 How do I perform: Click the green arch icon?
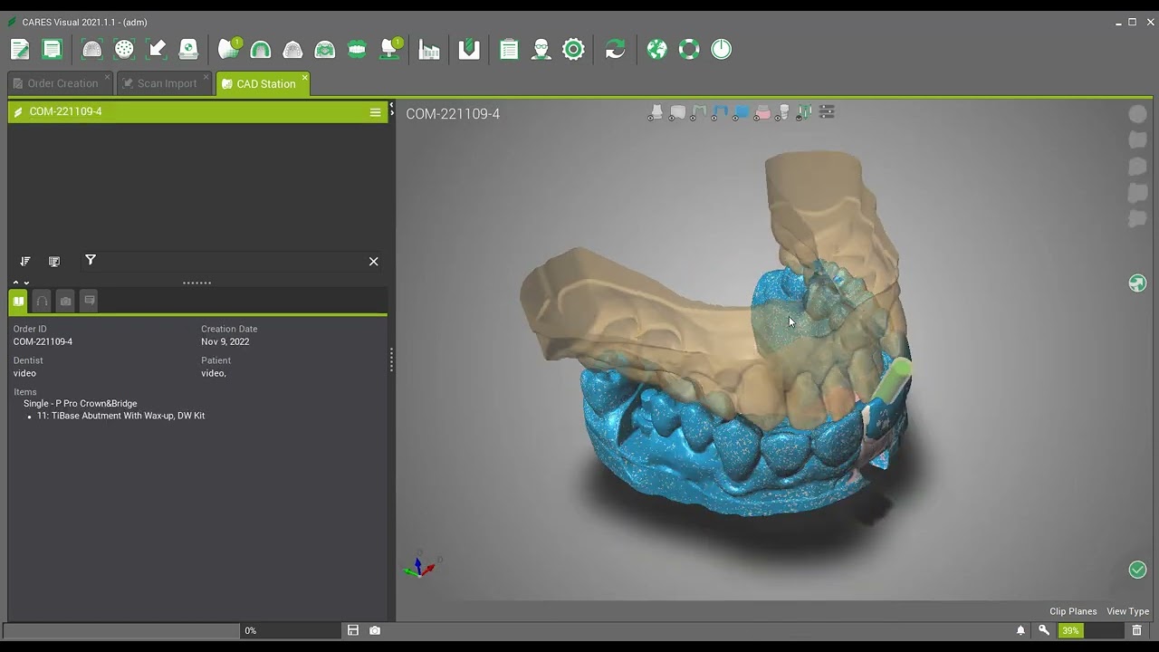point(261,49)
